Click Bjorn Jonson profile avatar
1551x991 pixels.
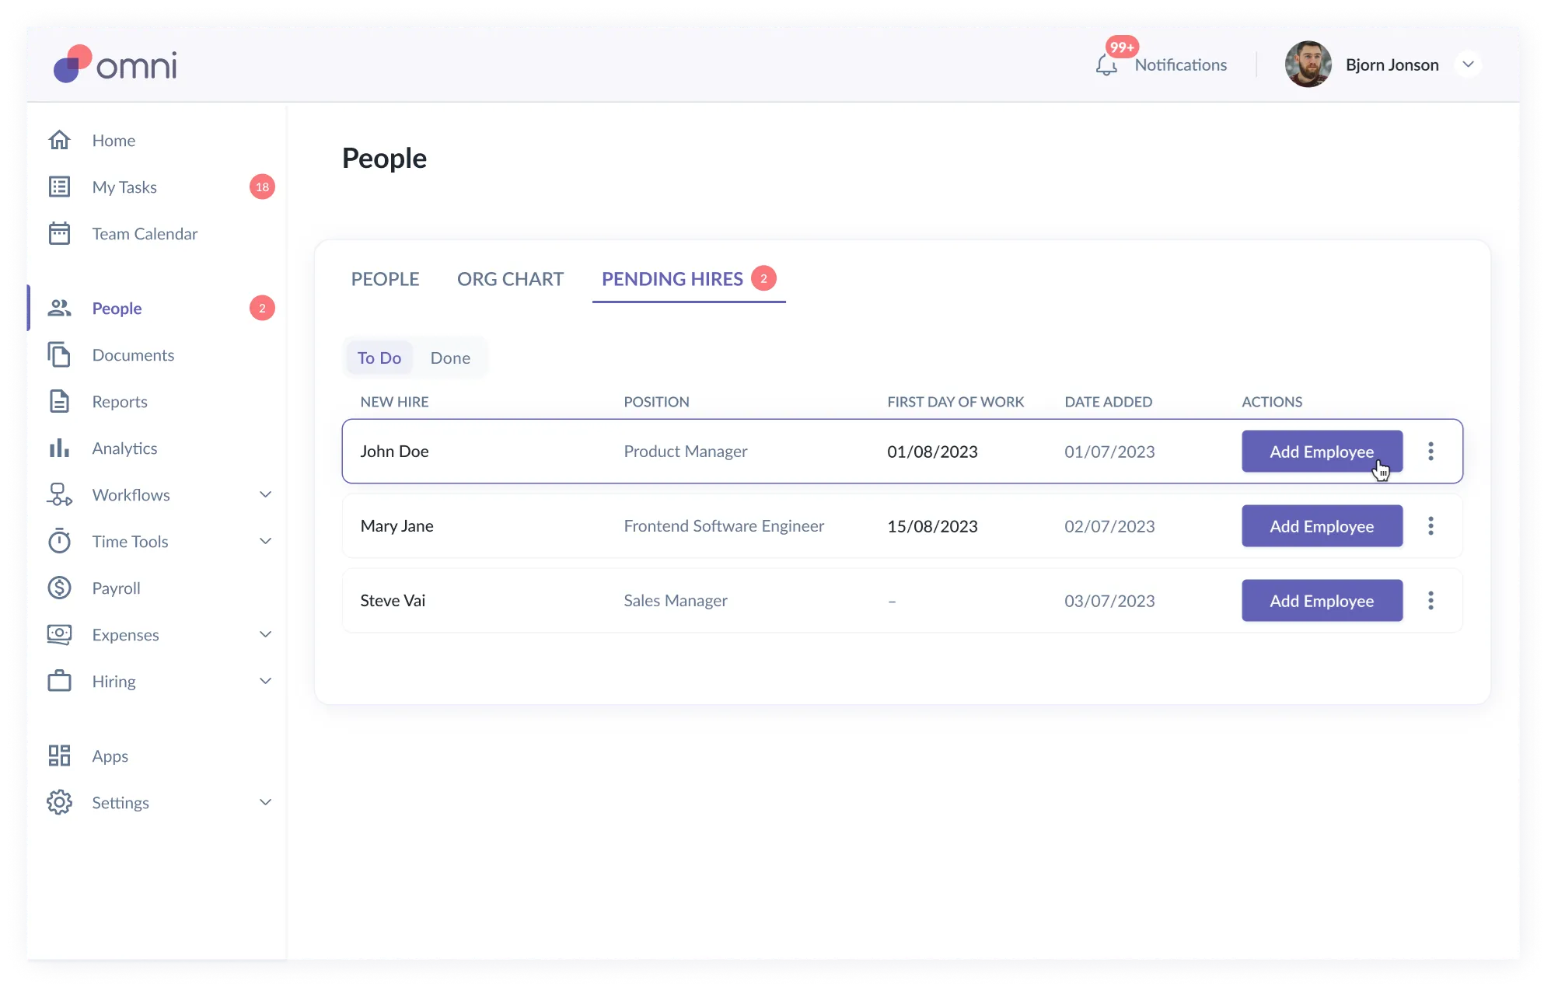[1308, 65]
